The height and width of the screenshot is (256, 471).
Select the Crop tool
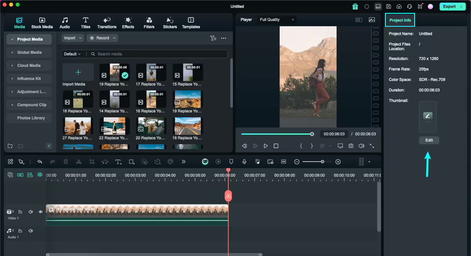pyautogui.click(x=92, y=162)
